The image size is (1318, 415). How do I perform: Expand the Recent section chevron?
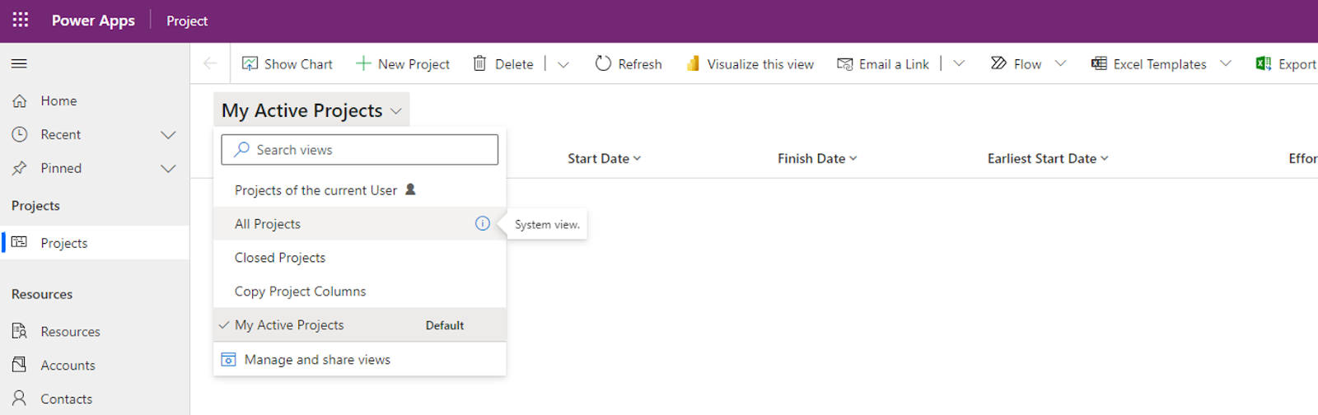168,134
